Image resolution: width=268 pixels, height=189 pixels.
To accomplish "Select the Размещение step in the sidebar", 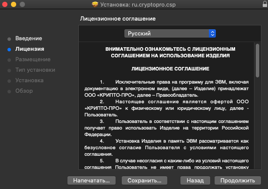I will click(x=33, y=59).
